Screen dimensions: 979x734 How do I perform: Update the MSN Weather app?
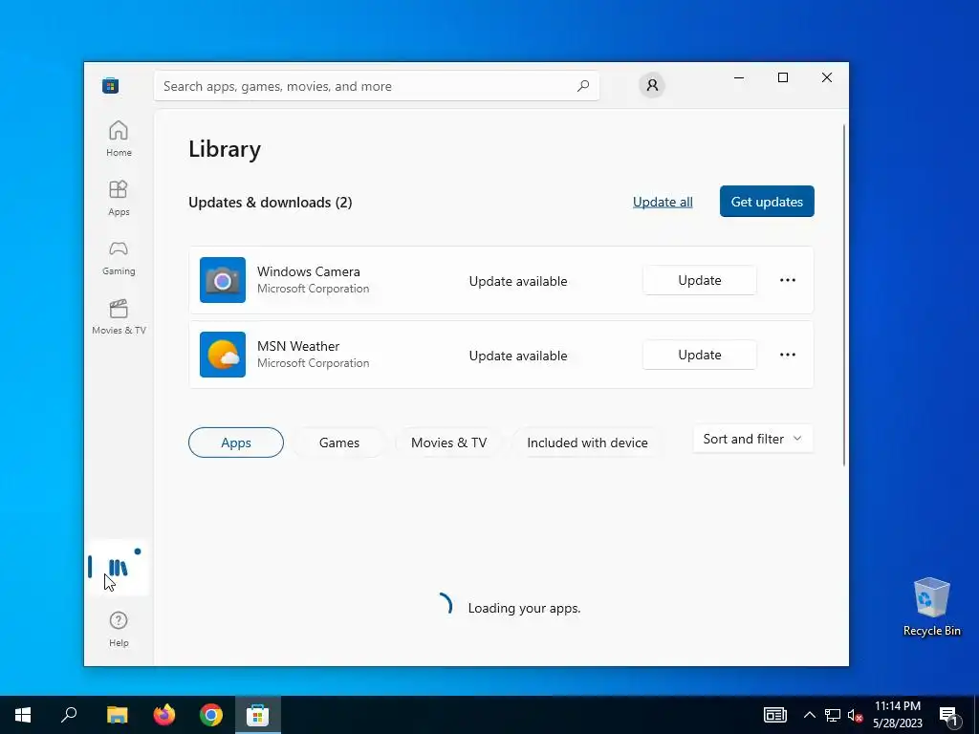click(699, 355)
